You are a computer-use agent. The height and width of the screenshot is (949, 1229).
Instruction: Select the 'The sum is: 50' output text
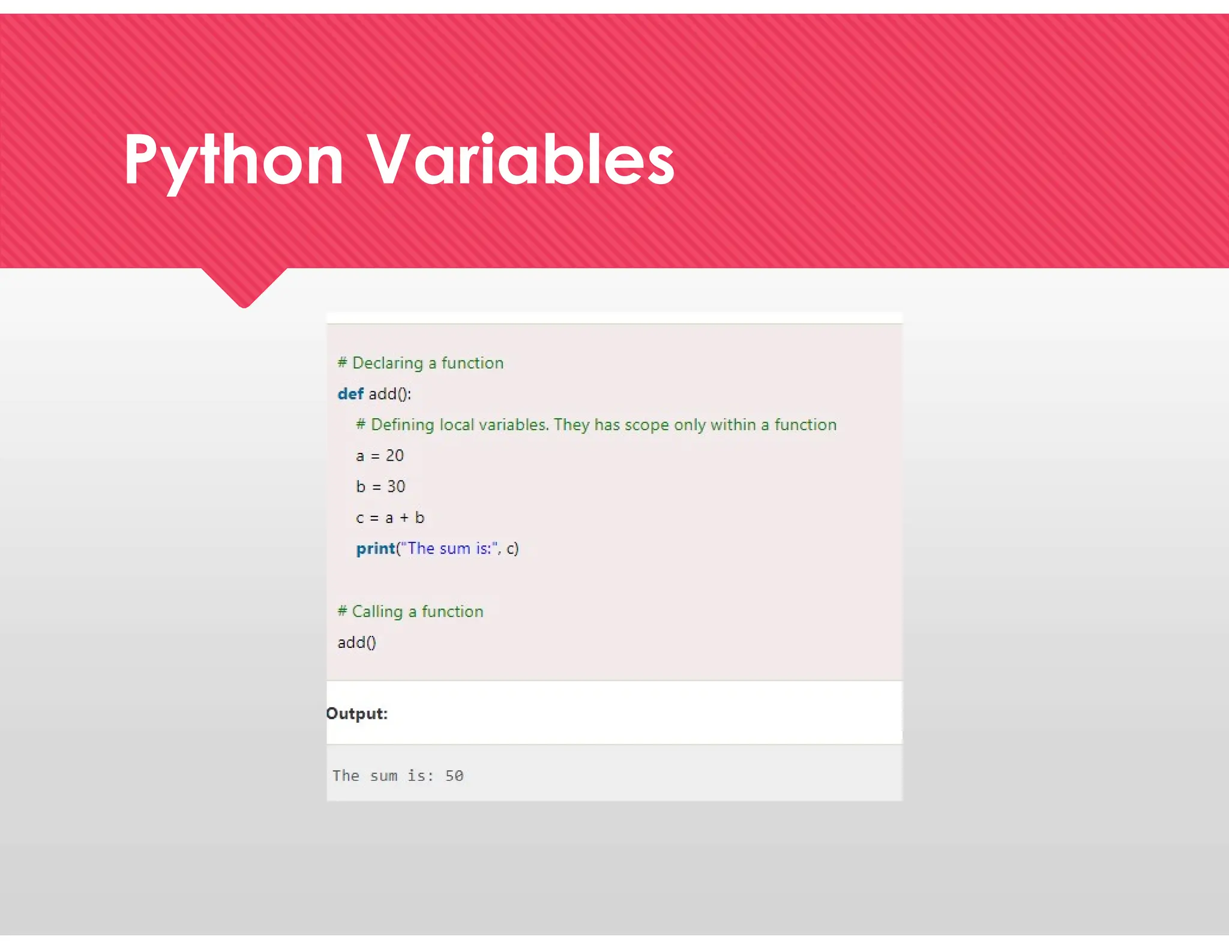[398, 776]
